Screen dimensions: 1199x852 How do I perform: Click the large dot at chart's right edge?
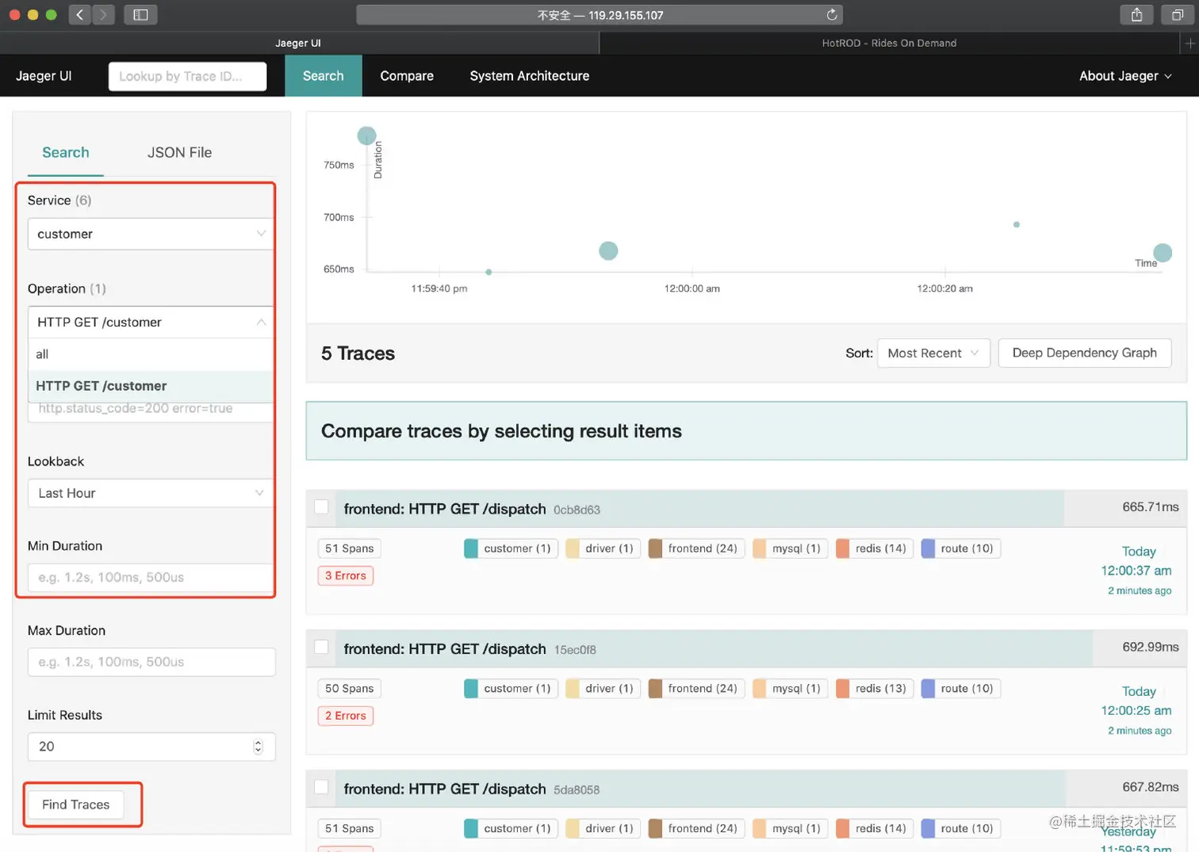(1163, 253)
